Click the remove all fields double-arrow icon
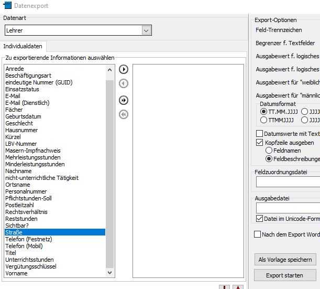 coord(124,114)
